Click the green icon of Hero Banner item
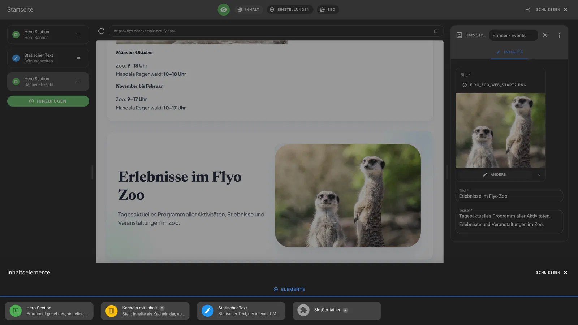The height and width of the screenshot is (325, 578). click(16, 35)
